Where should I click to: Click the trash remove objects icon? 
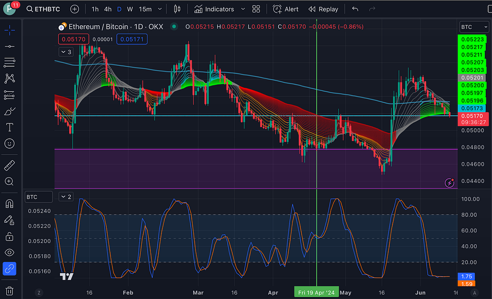click(x=10, y=291)
